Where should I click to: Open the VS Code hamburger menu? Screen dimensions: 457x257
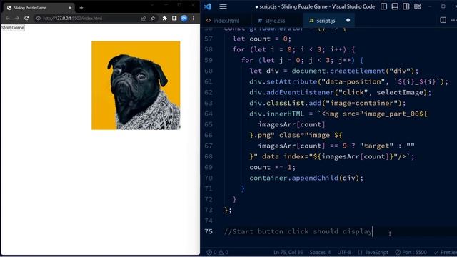point(223,6)
